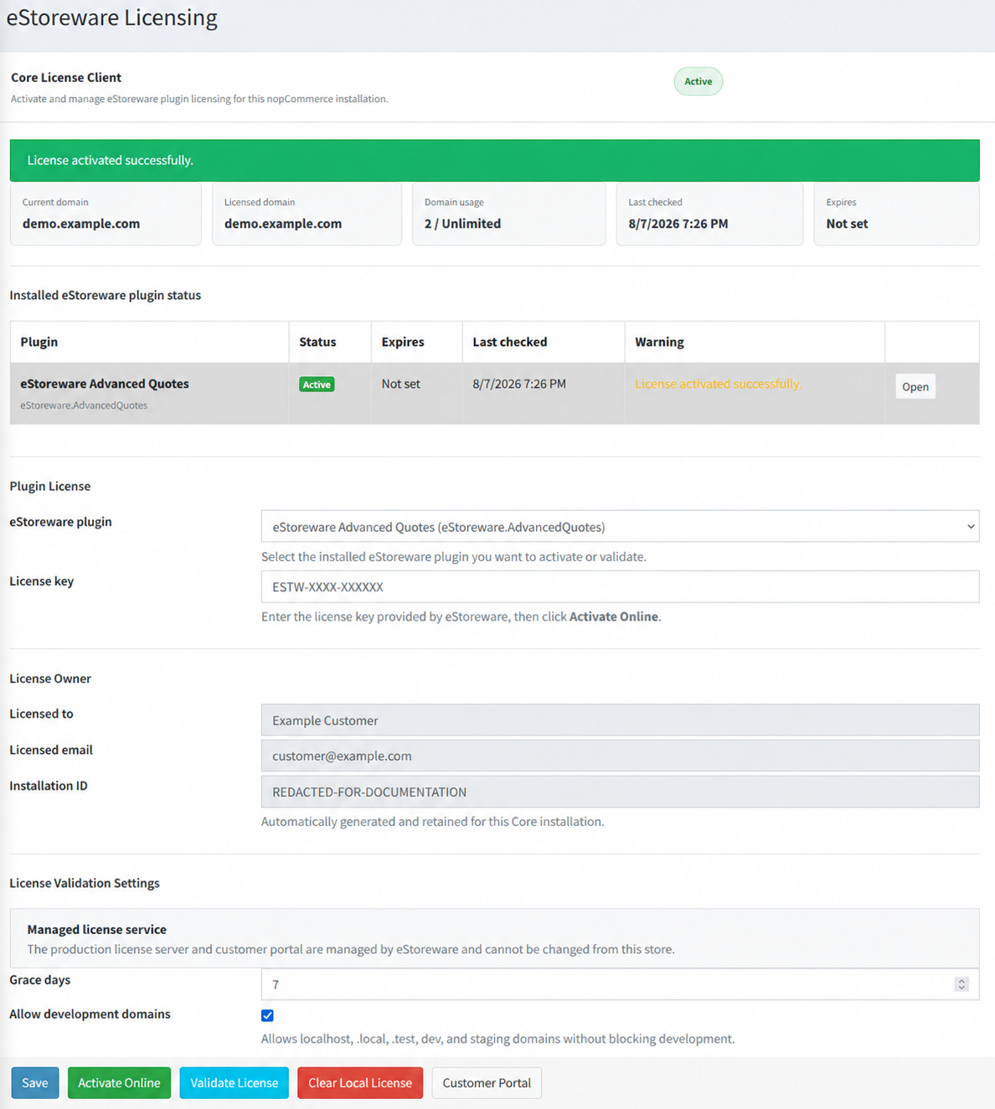Click the License key label
The height and width of the screenshot is (1109, 995).
(42, 580)
